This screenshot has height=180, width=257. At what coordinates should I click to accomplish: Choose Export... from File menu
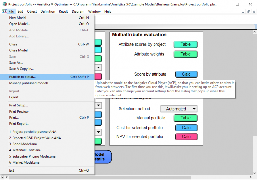pyautogui.click(x=47, y=97)
